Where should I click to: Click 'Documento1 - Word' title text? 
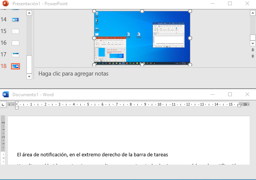pyautogui.click(x=33, y=95)
